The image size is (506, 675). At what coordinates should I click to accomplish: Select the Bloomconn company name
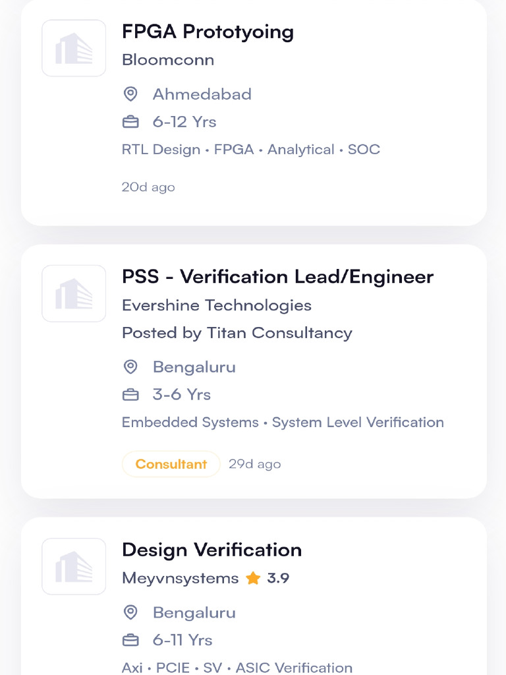click(x=168, y=60)
